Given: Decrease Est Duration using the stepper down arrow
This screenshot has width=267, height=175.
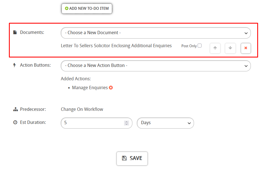Looking at the screenshot, I should pos(127,124).
